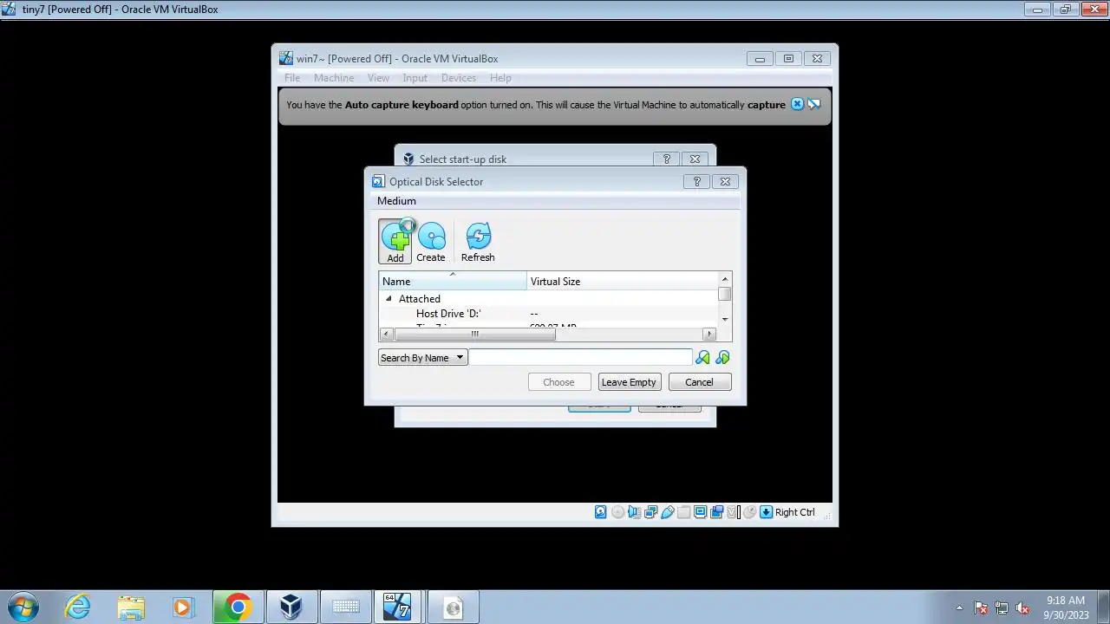
Task: Click the optical drive status icon
Action: pyautogui.click(x=617, y=512)
